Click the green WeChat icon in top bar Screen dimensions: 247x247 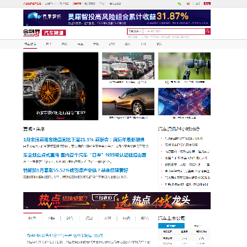[179, 3]
